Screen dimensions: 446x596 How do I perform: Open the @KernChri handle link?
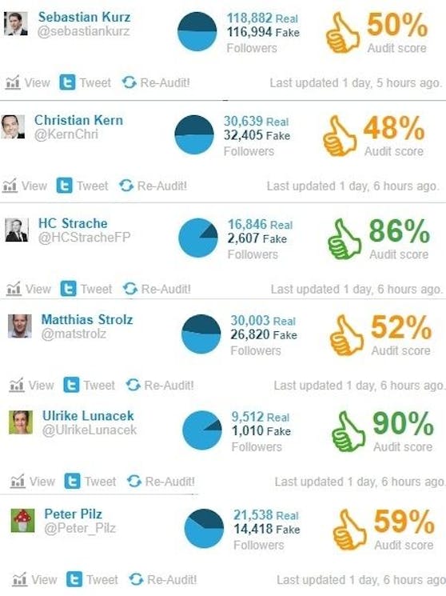click(x=66, y=134)
